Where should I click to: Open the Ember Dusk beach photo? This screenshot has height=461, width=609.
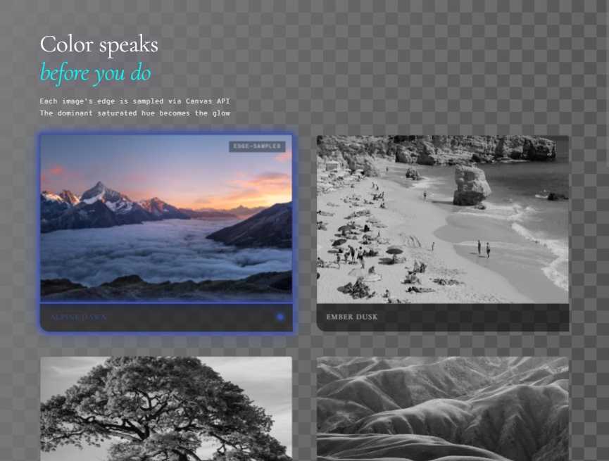tap(443, 220)
